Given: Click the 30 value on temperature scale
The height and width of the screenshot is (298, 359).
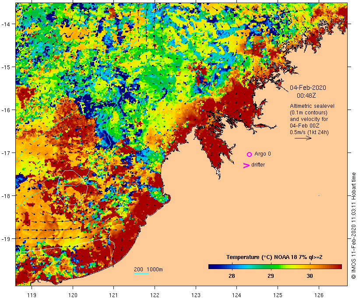Looking at the screenshot, I should 310,276.
